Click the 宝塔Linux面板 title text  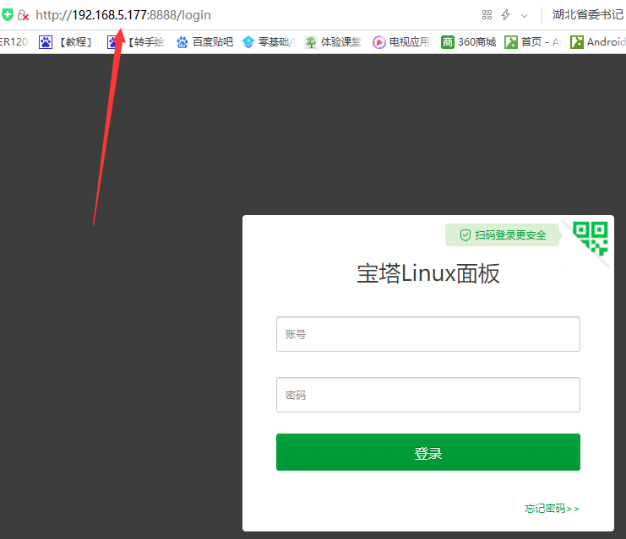tap(428, 273)
